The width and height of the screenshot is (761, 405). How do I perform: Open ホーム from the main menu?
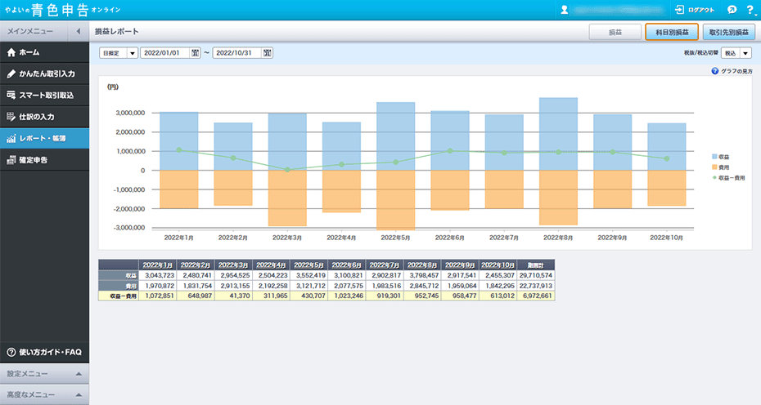click(45, 52)
